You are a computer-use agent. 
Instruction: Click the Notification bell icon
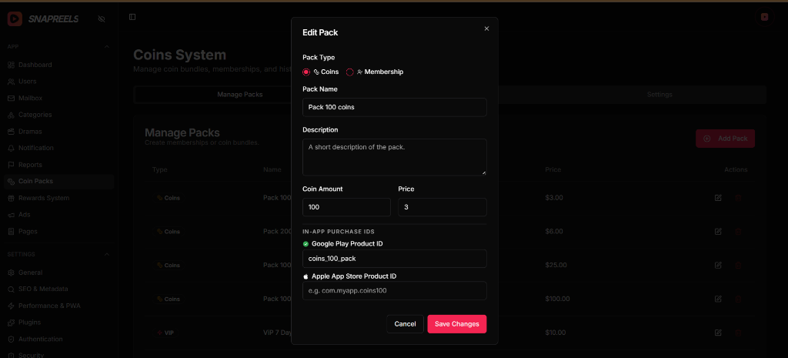[x=11, y=148]
